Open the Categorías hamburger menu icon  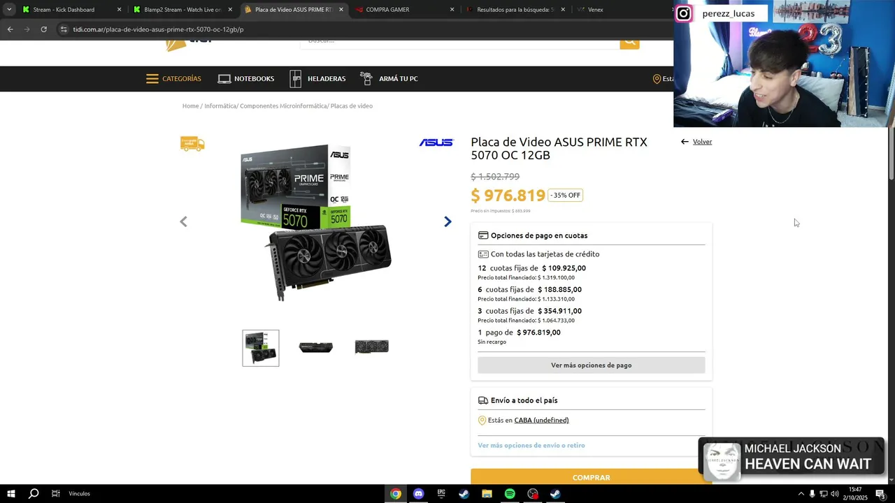(x=152, y=78)
